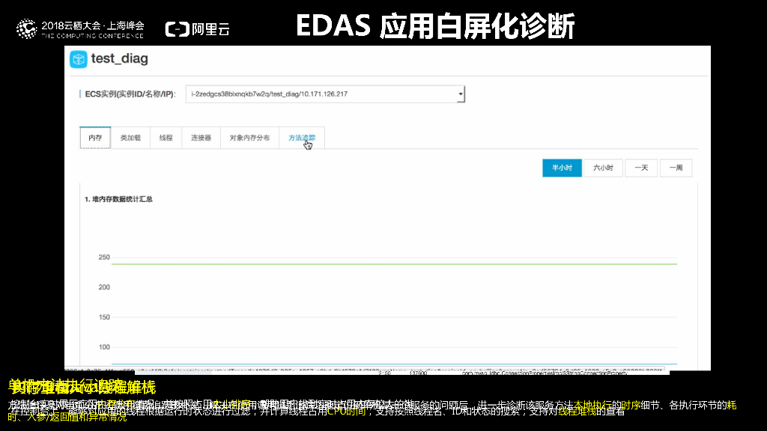The height and width of the screenshot is (431, 767).
Task: Click the Aliyun 阿里云 logo
Action: click(198, 29)
